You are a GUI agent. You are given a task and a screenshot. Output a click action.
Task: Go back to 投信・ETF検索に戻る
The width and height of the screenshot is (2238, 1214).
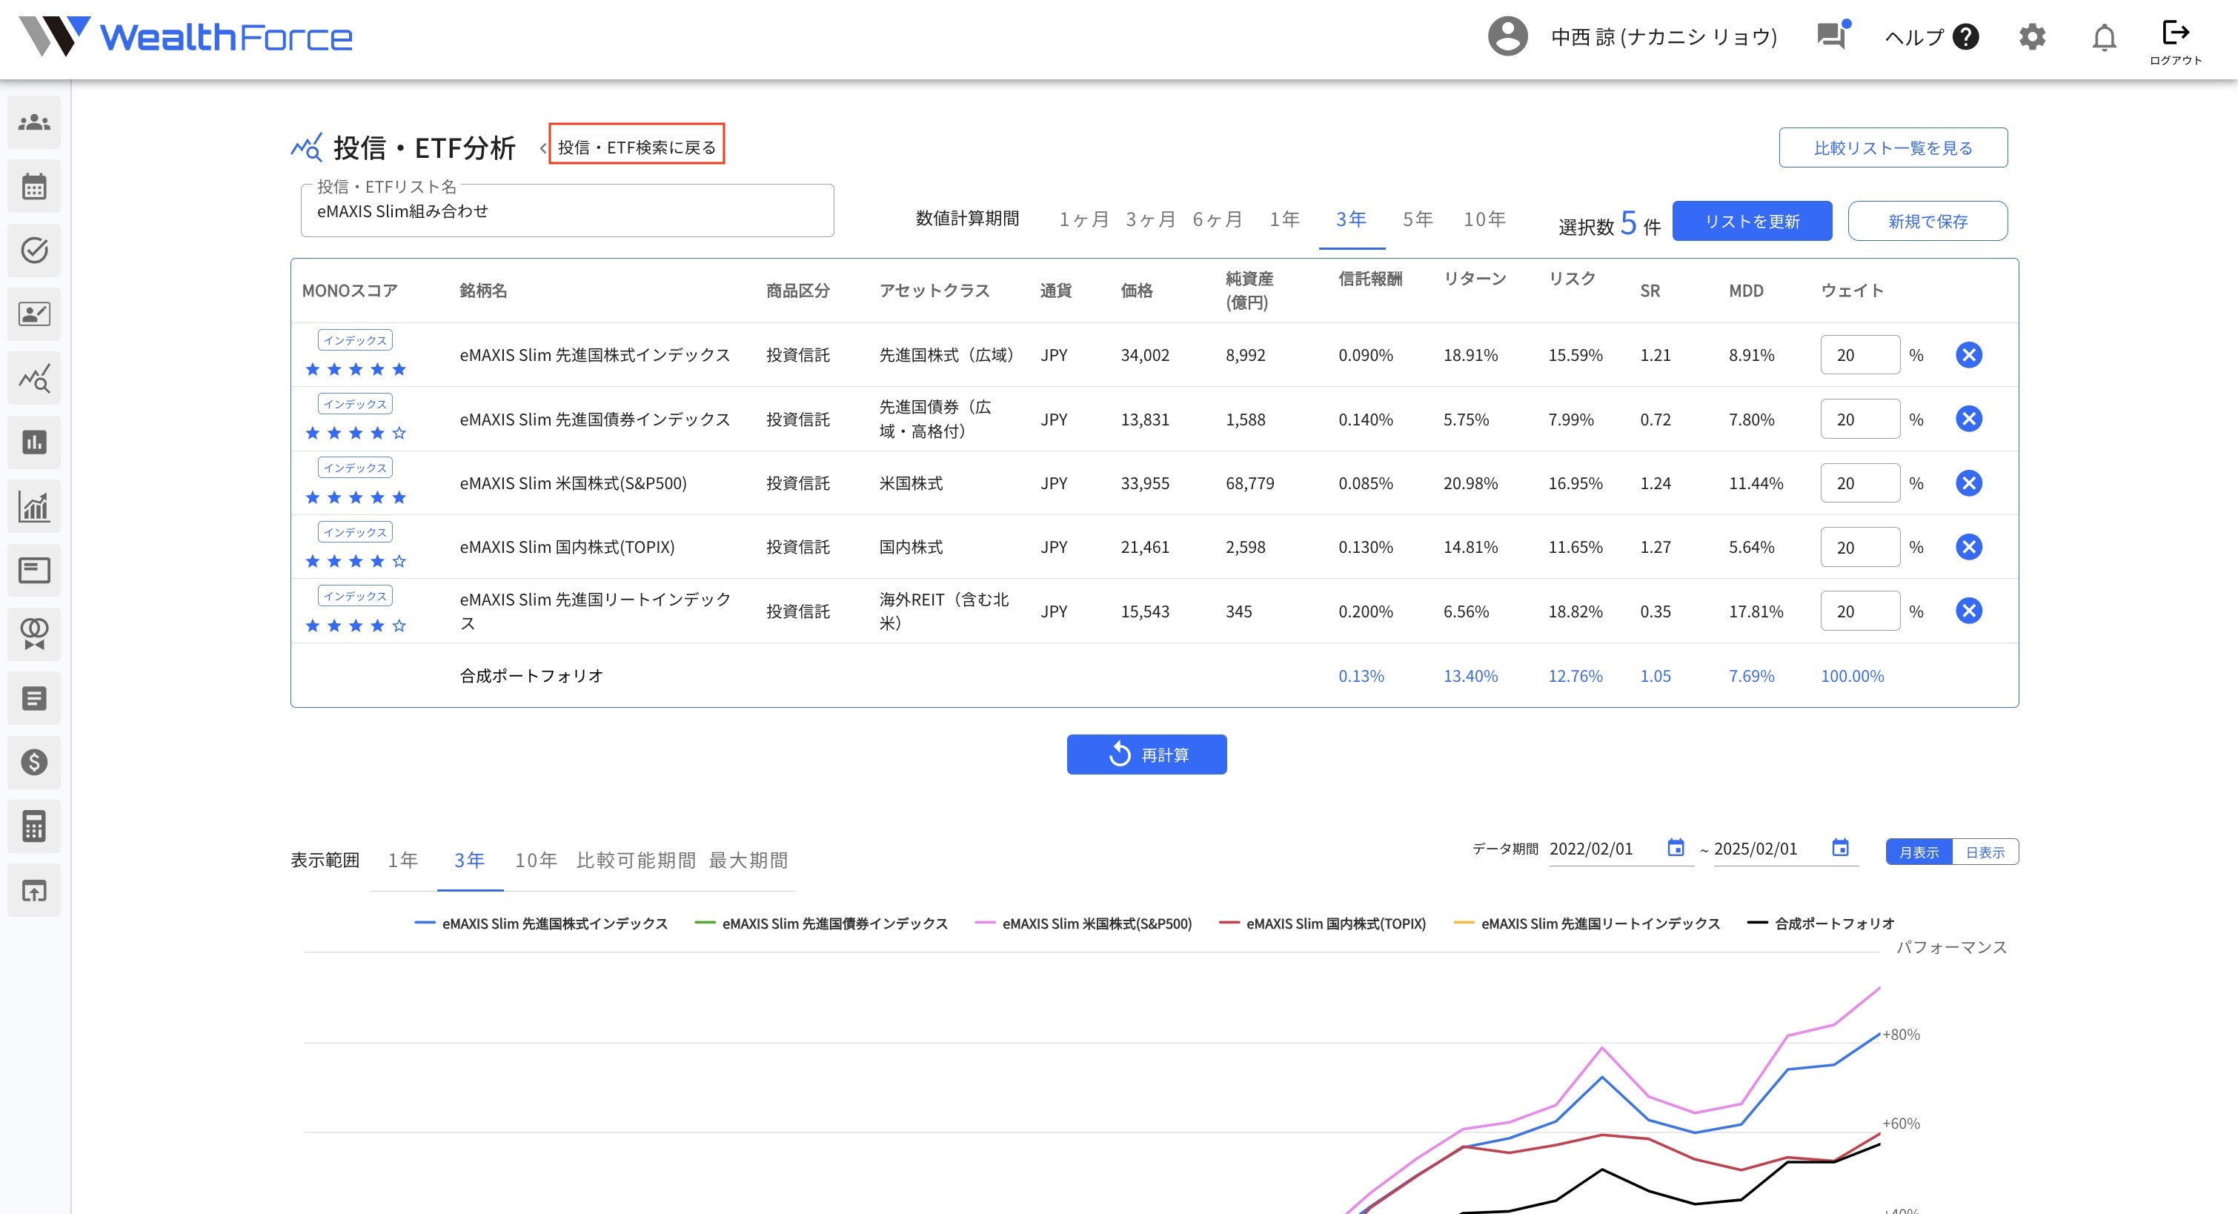pos(636,147)
